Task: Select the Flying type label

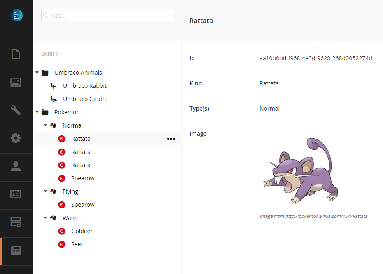Action: (x=70, y=191)
